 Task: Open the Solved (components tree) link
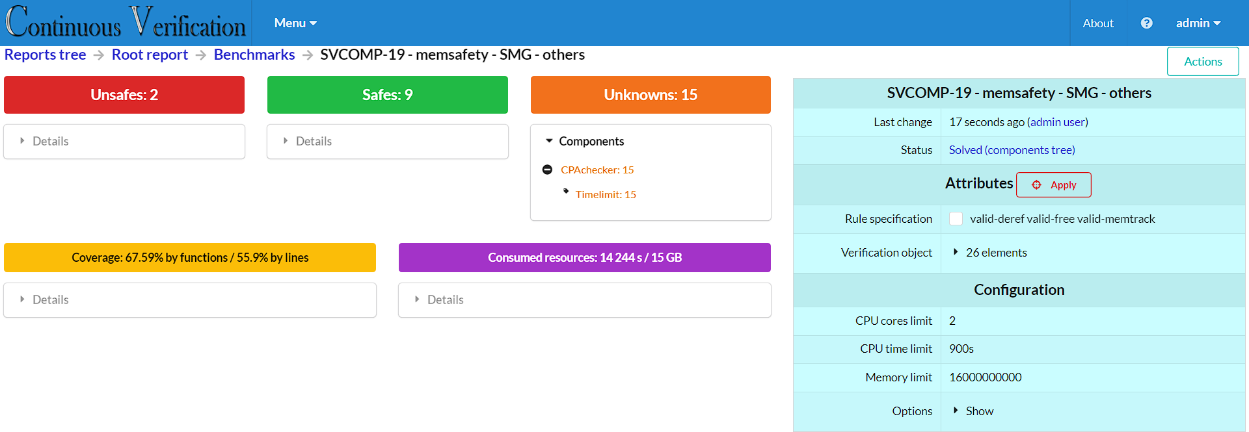point(1012,150)
